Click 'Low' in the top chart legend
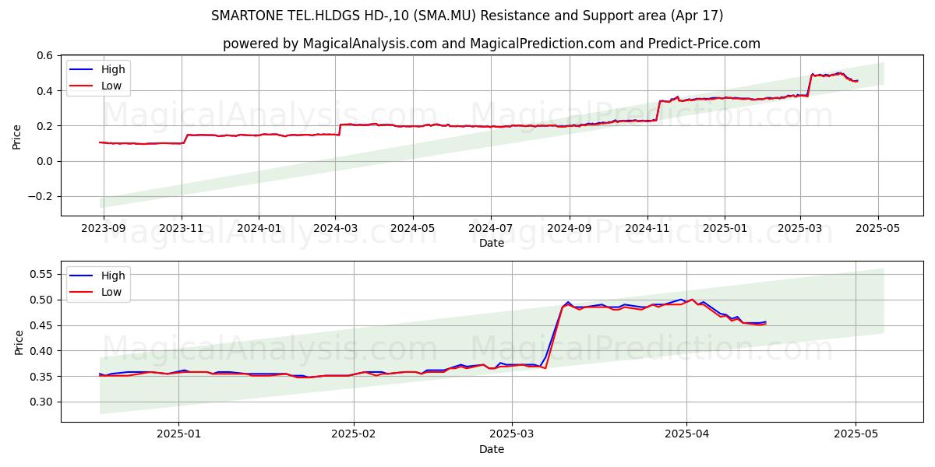This screenshot has width=935, height=467. (111, 86)
